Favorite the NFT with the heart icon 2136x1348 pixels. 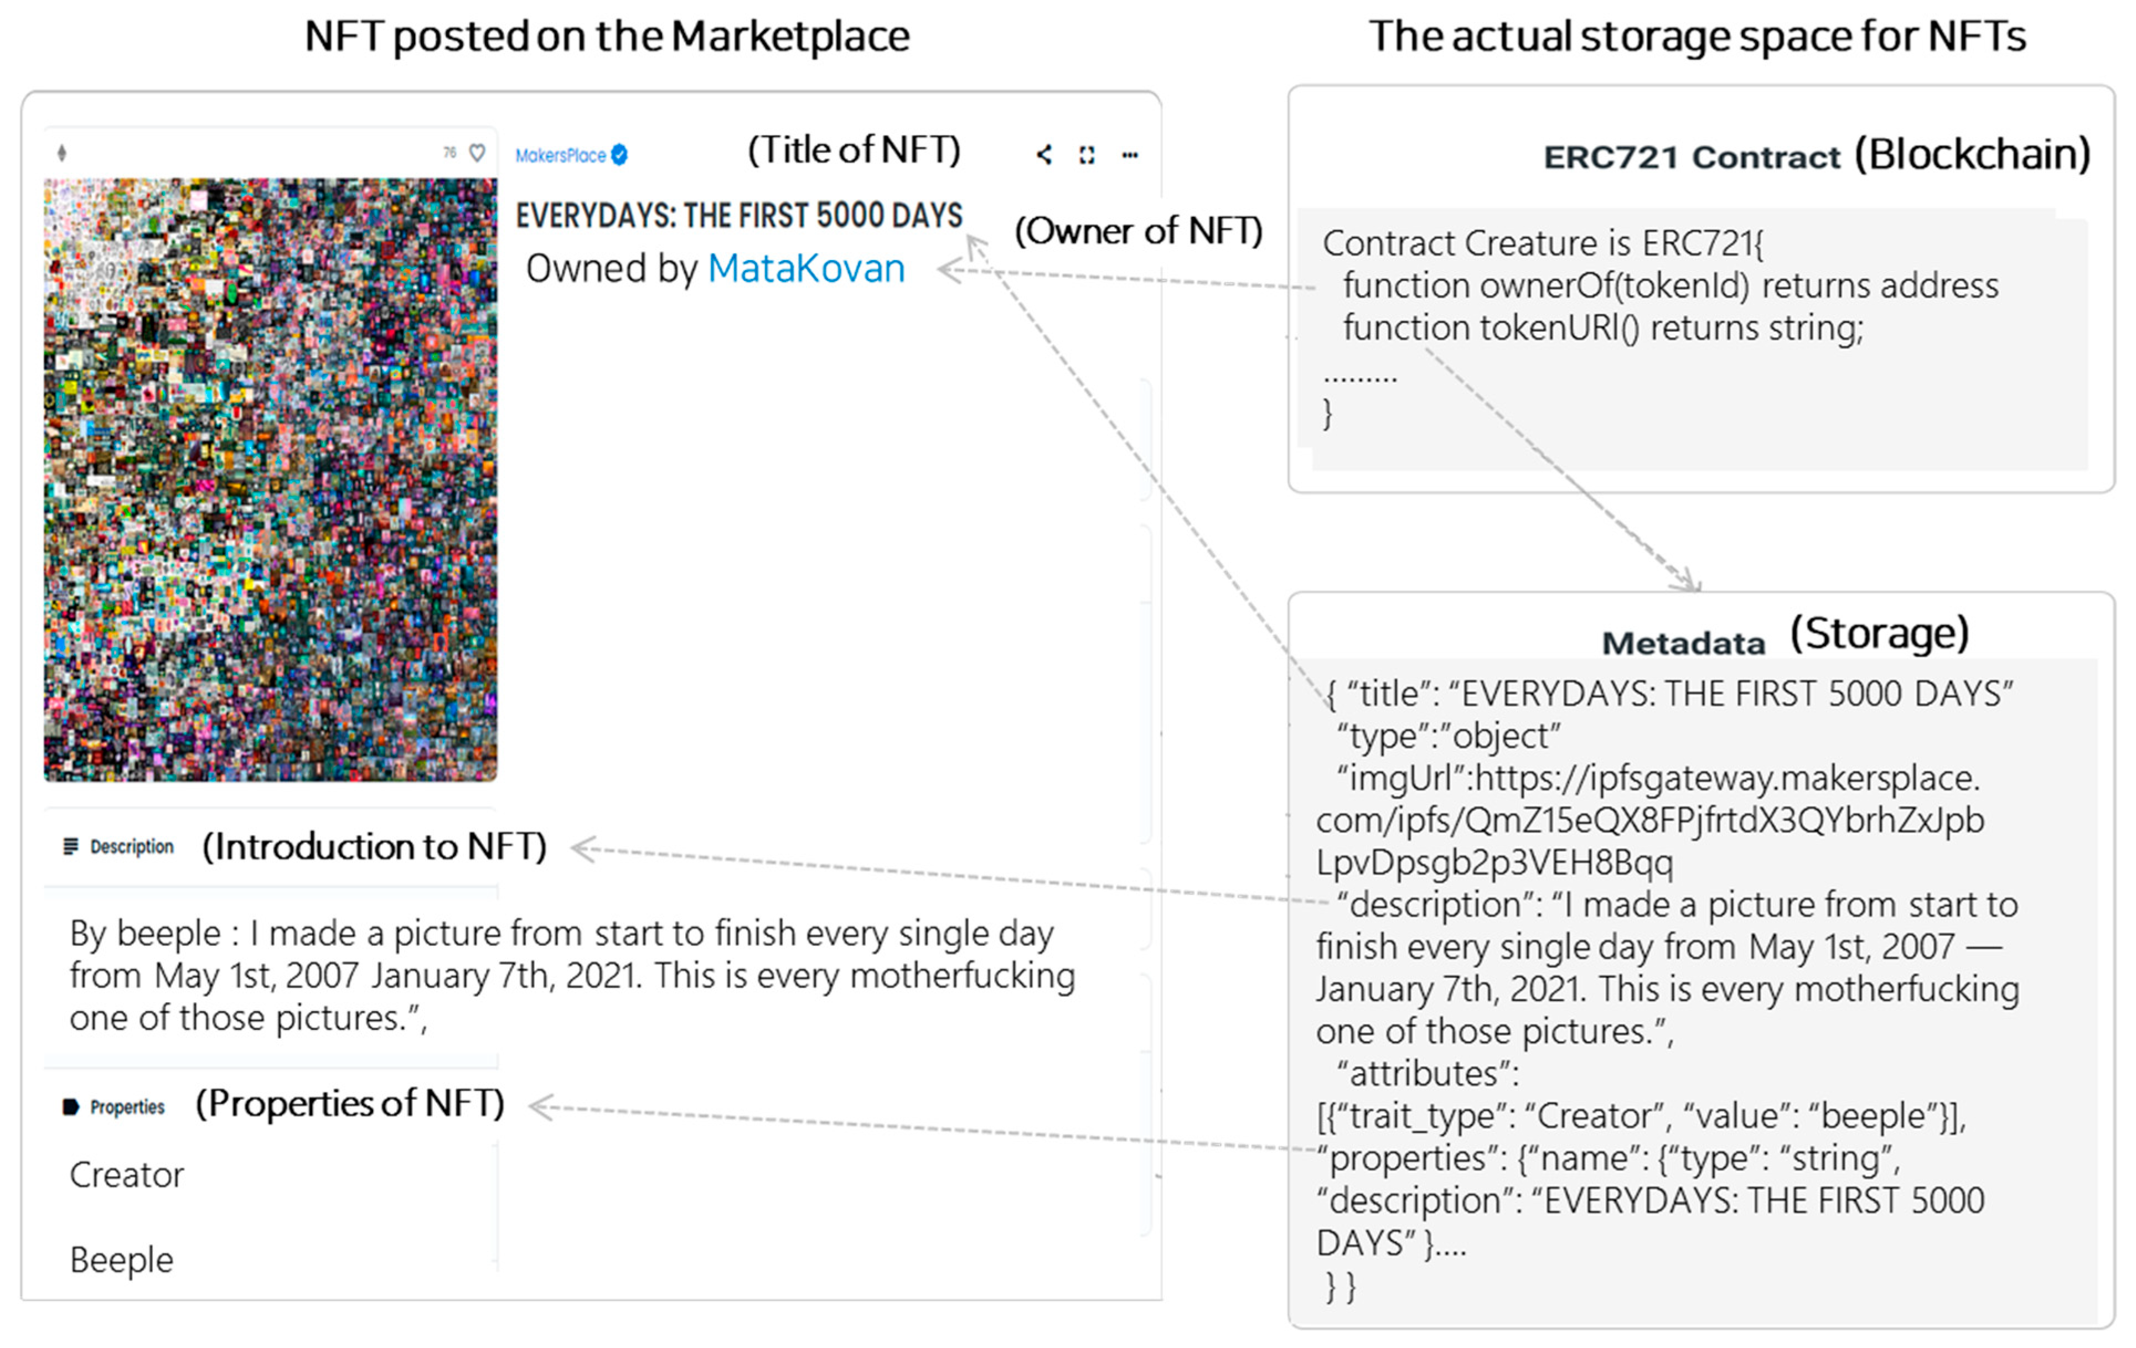pos(477,153)
